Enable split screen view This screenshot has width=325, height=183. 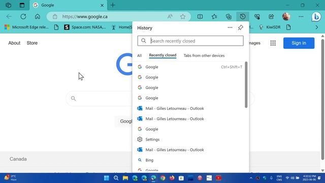(x=200, y=17)
